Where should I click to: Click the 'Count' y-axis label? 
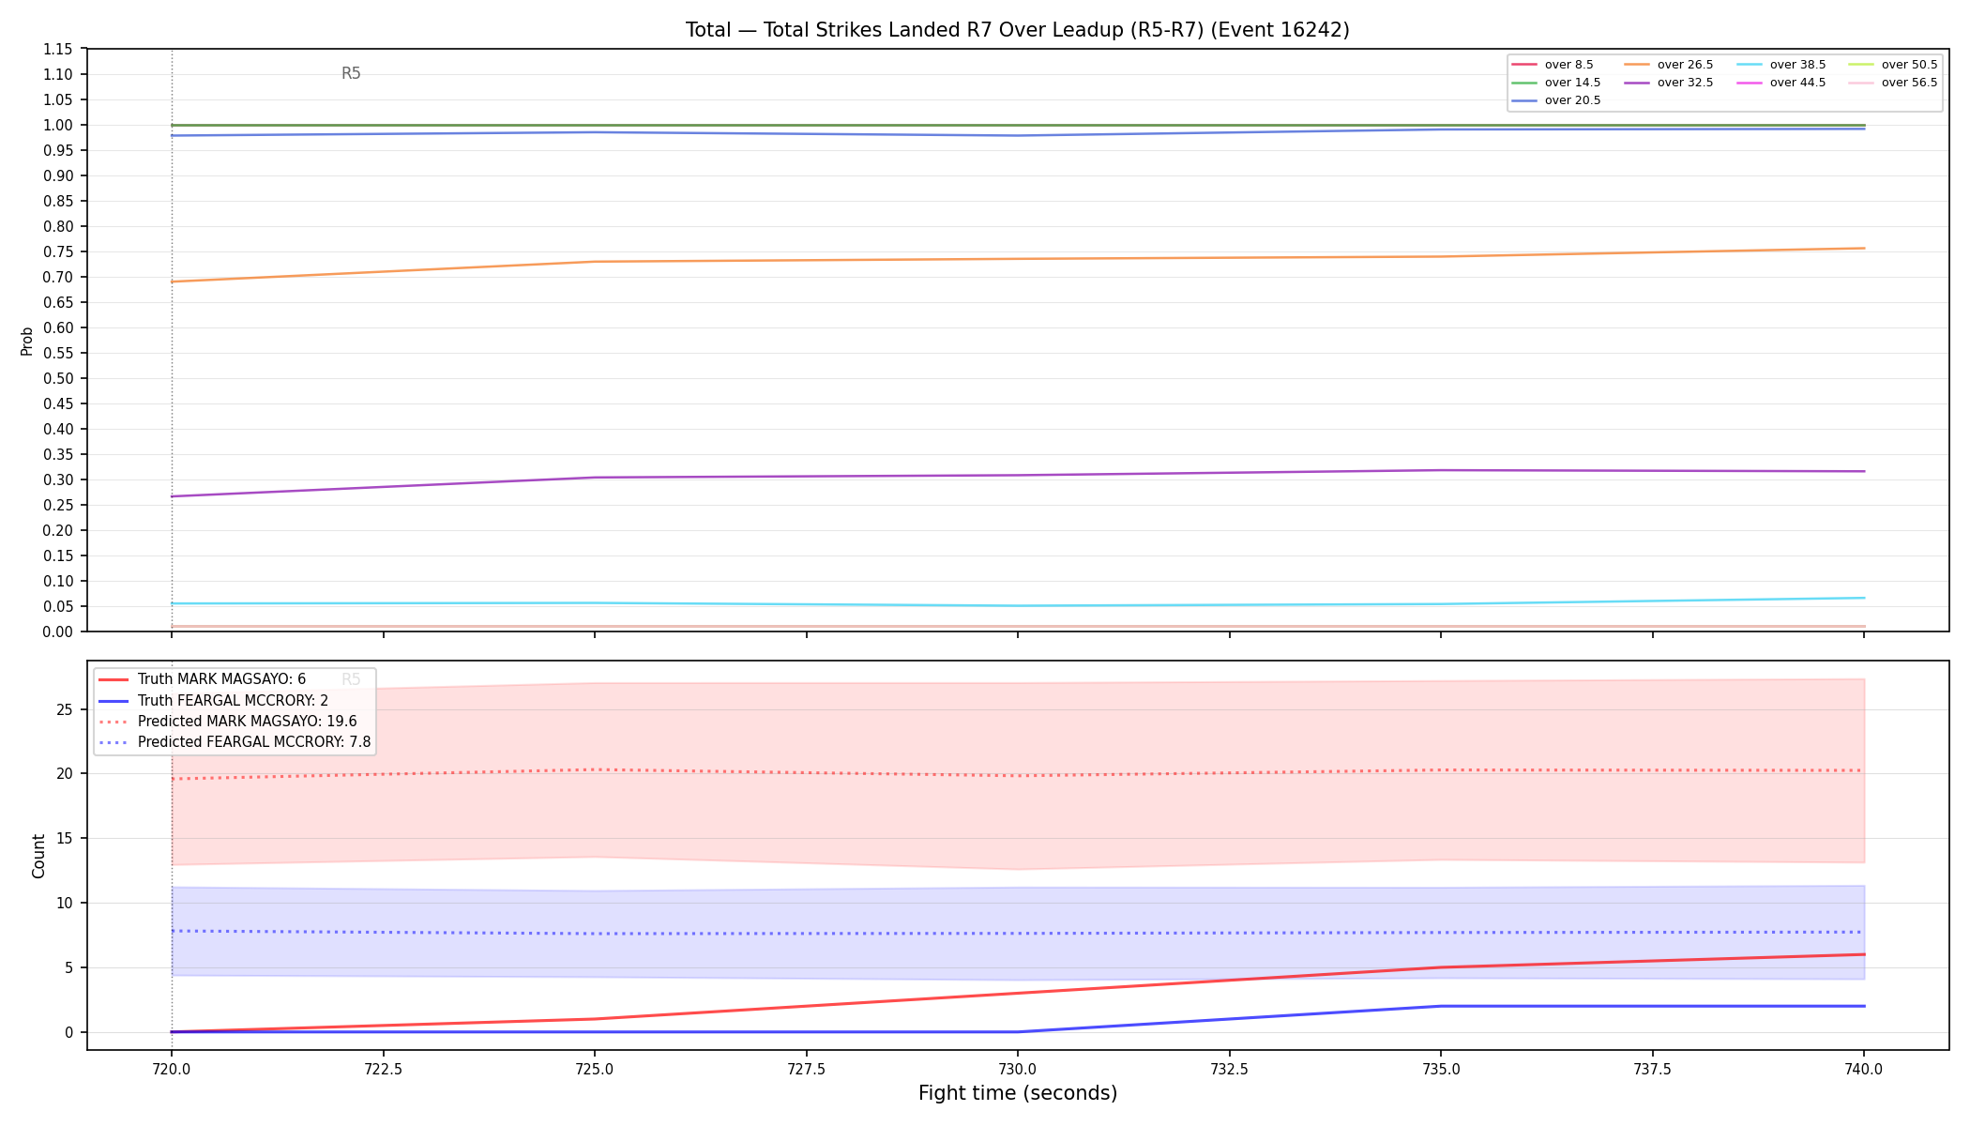click(38, 856)
